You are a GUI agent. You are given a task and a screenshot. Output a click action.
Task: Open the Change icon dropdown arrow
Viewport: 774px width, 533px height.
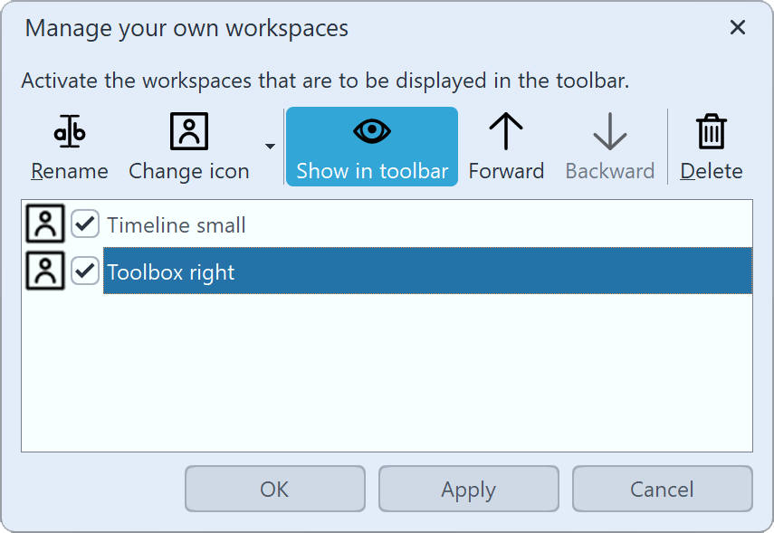[269, 146]
